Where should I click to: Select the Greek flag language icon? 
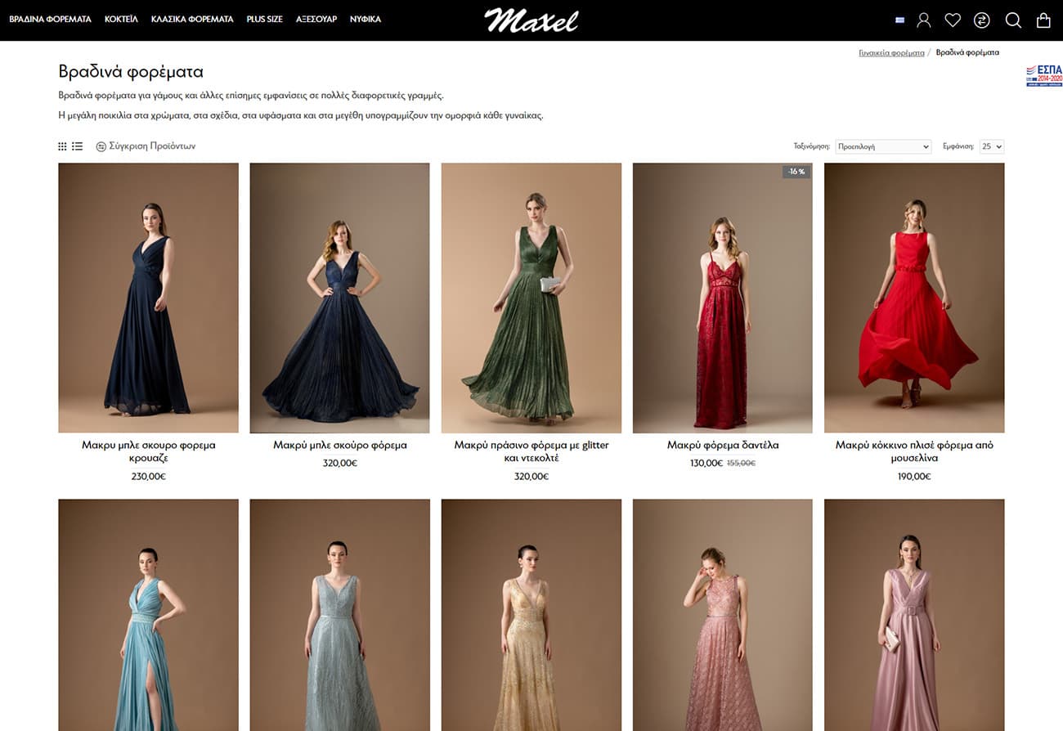point(899,20)
